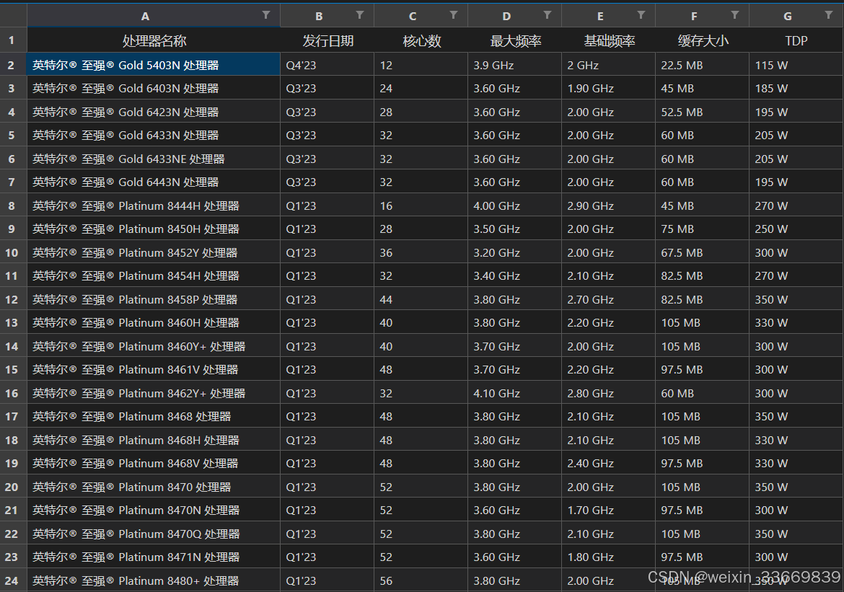The image size is (844, 592).
Task: Open filter icon on column C header
Action: (x=453, y=15)
